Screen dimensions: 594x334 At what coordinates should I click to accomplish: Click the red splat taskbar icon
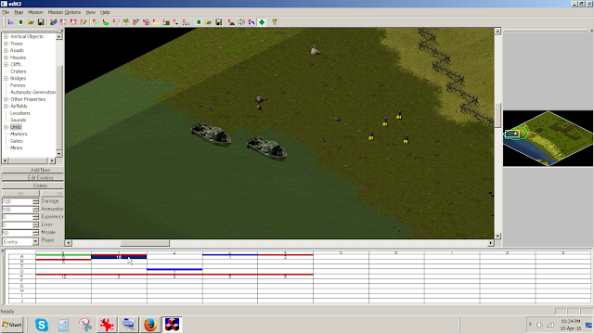tap(107, 325)
